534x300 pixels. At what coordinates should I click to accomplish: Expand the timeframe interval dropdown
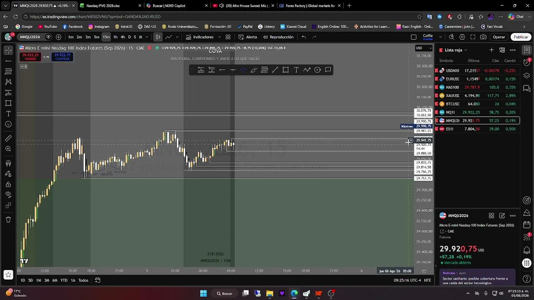(x=146, y=37)
